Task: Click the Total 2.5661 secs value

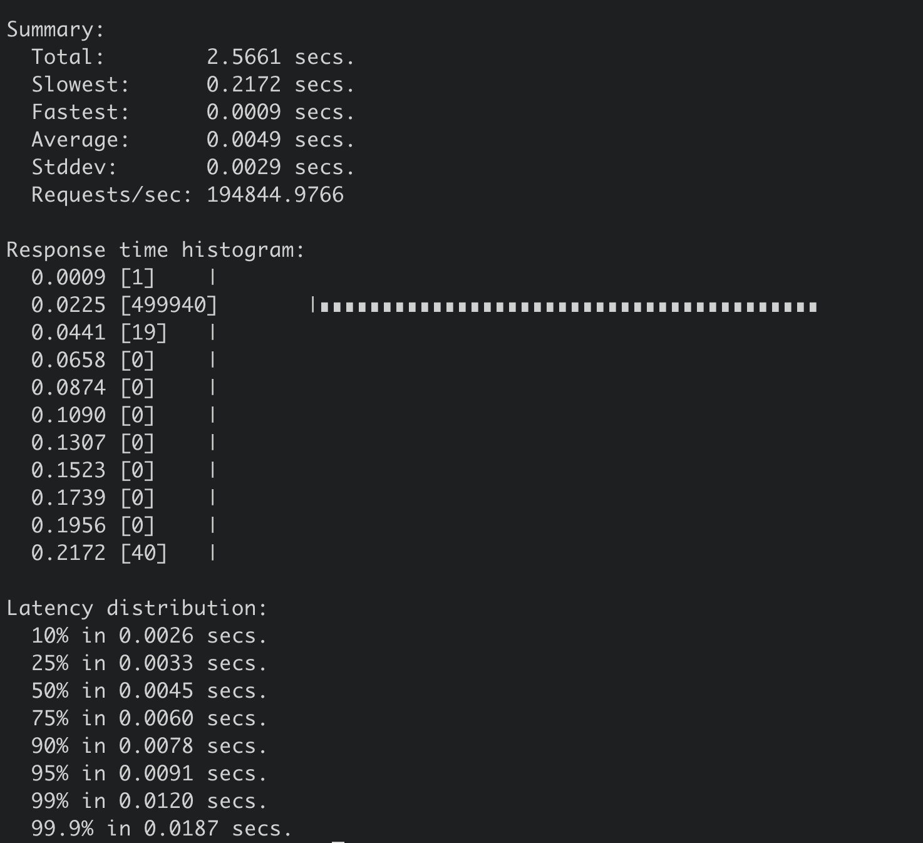Action: [281, 57]
